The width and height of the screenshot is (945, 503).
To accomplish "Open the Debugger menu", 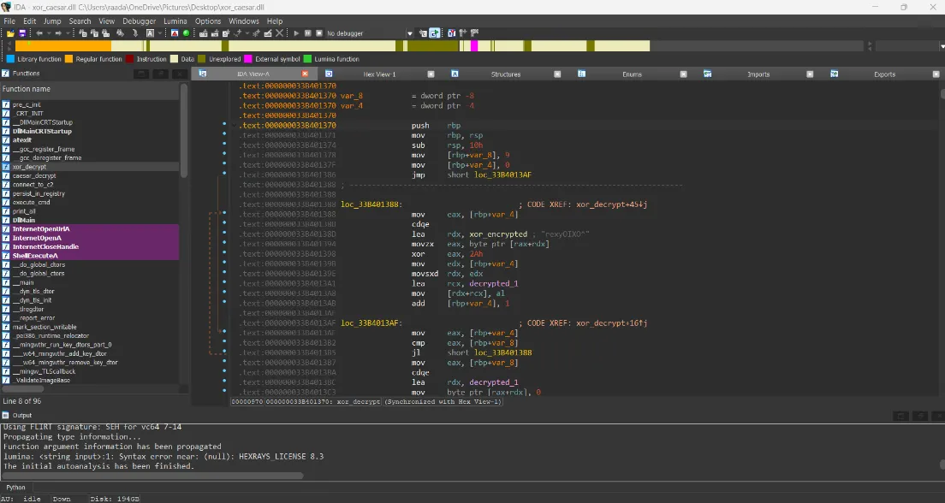I will (x=140, y=21).
